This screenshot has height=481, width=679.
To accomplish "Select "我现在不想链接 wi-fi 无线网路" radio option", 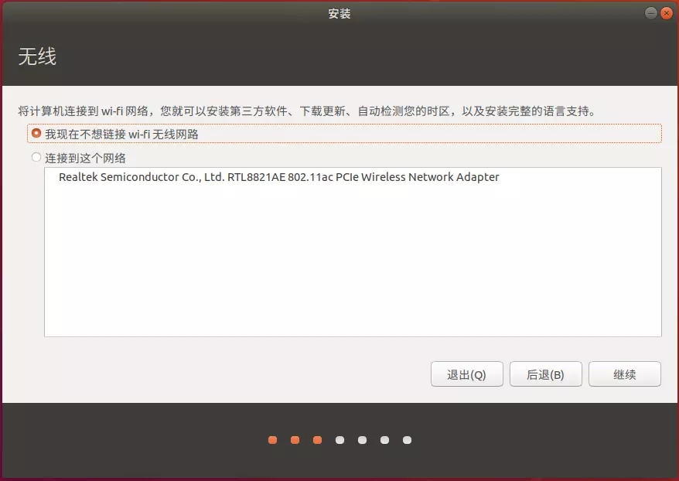I will pos(36,134).
